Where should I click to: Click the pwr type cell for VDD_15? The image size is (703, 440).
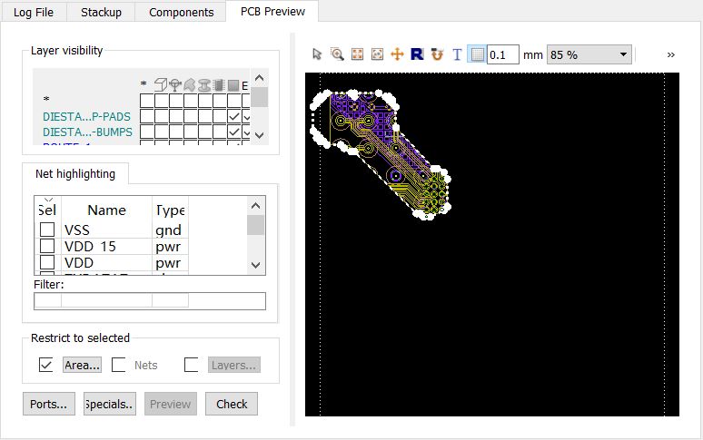click(x=168, y=247)
